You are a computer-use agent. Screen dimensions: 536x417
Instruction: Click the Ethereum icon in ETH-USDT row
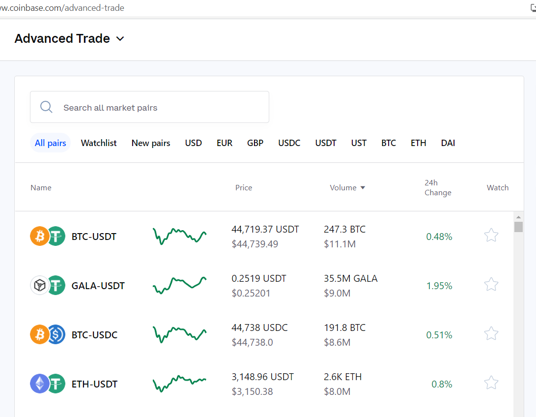[40, 384]
